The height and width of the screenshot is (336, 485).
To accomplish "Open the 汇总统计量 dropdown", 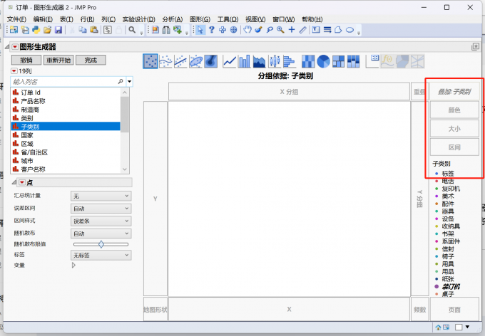I will click(101, 195).
